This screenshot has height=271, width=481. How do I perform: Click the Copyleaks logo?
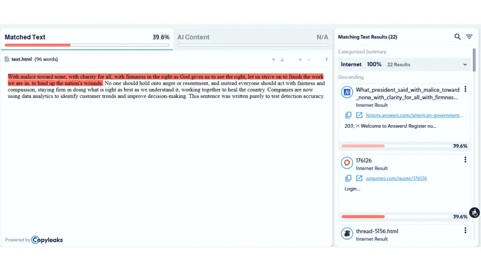click(47, 240)
